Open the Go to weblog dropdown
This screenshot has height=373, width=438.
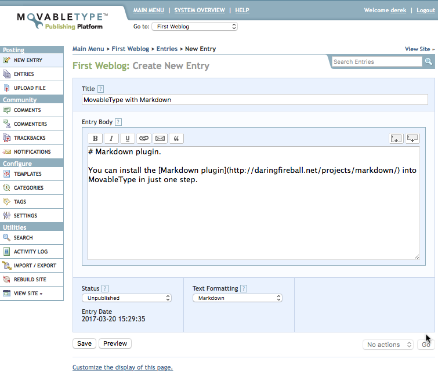click(x=194, y=27)
